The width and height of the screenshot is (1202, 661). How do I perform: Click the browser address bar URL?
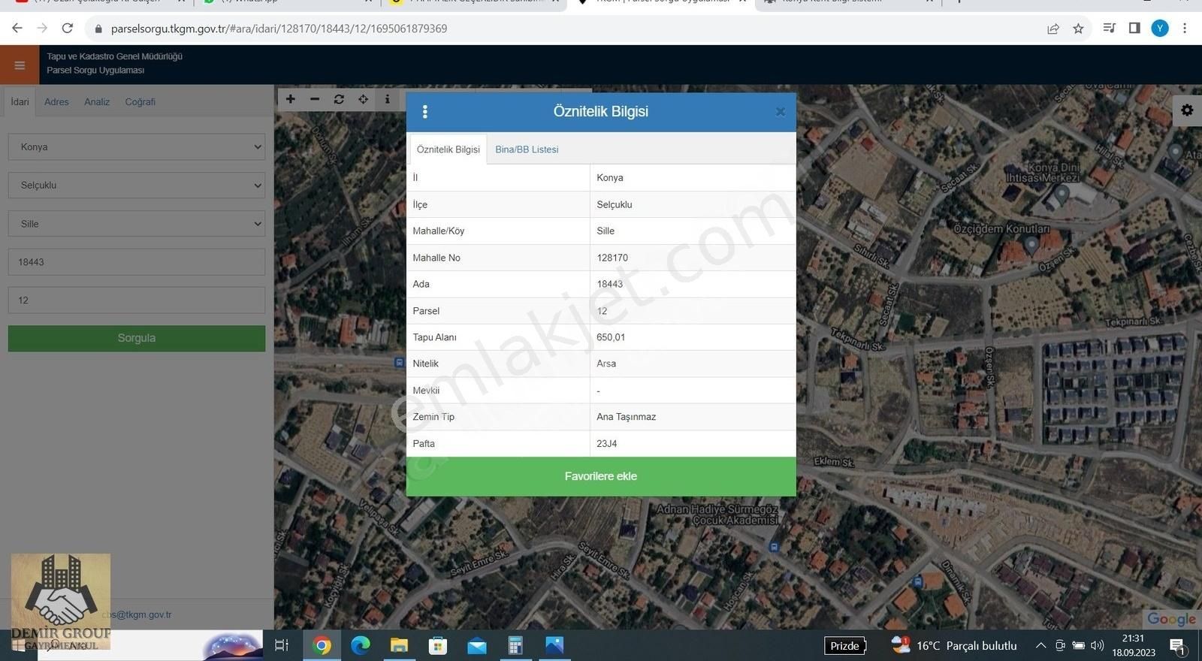pos(279,29)
